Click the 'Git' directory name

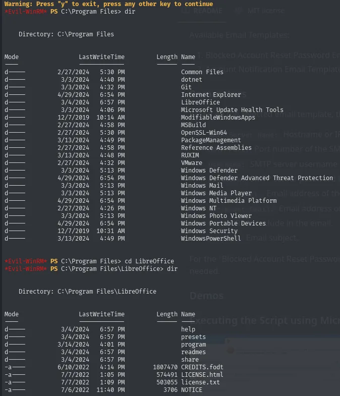click(x=186, y=87)
